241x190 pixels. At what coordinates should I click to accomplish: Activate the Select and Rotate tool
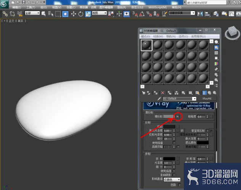click(x=80, y=14)
